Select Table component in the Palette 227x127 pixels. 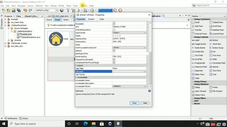pyautogui.click(x=195, y=78)
